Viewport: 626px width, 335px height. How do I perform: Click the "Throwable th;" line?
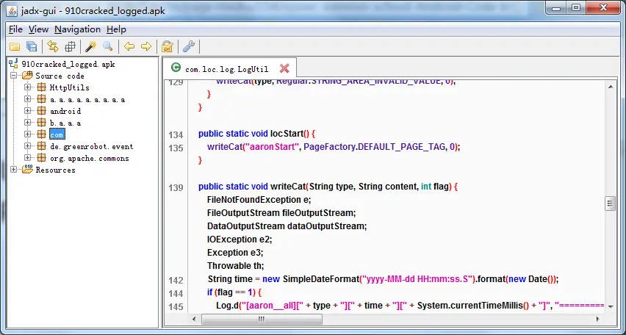[x=236, y=265]
